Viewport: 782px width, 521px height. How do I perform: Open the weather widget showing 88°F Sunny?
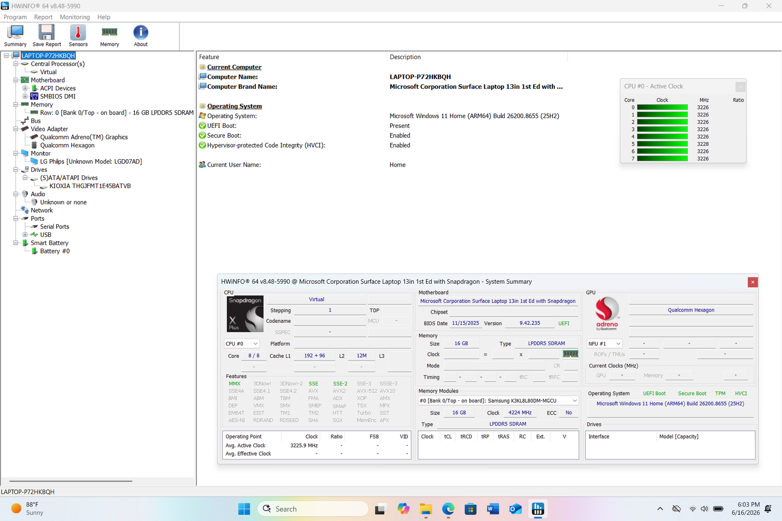28,509
